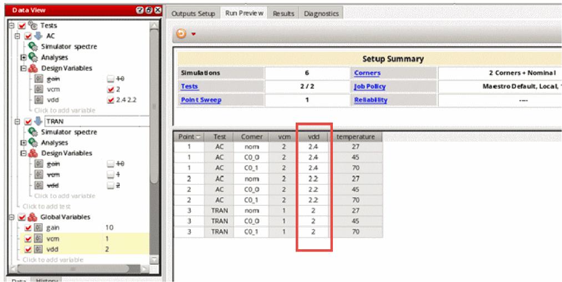
Task: Click vdd icon under Global Variables
Action: click(x=38, y=249)
